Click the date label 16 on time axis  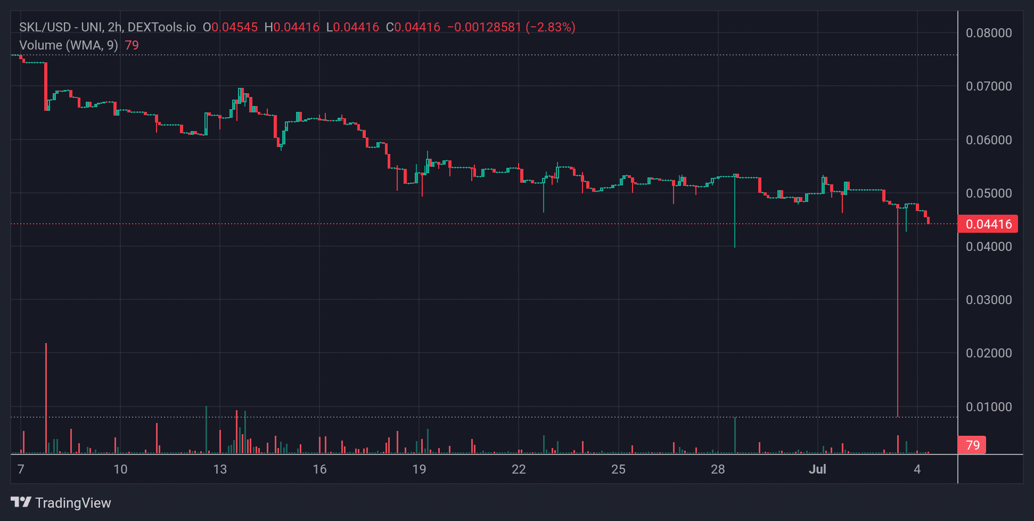[319, 469]
